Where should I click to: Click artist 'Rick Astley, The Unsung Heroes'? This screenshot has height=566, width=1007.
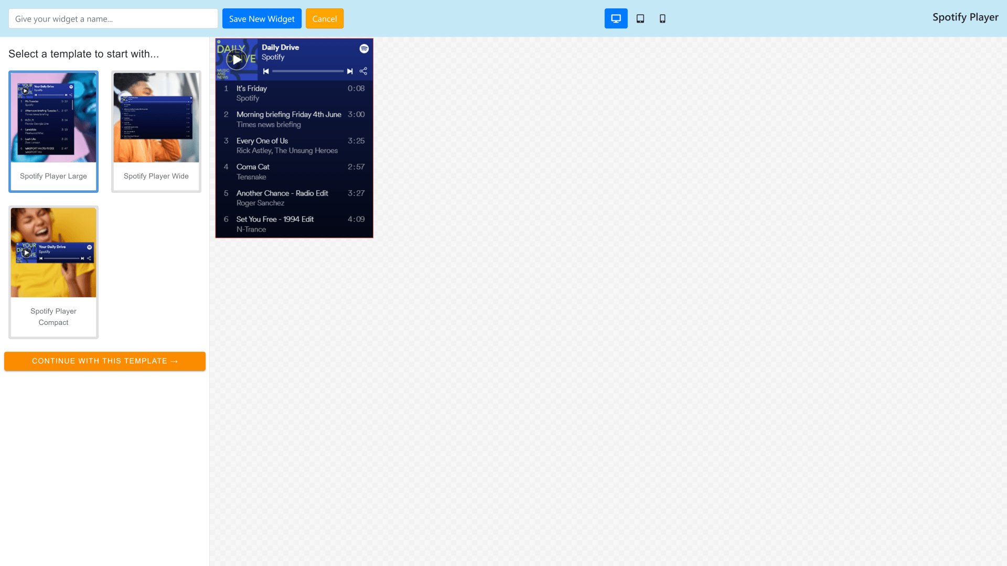287,151
